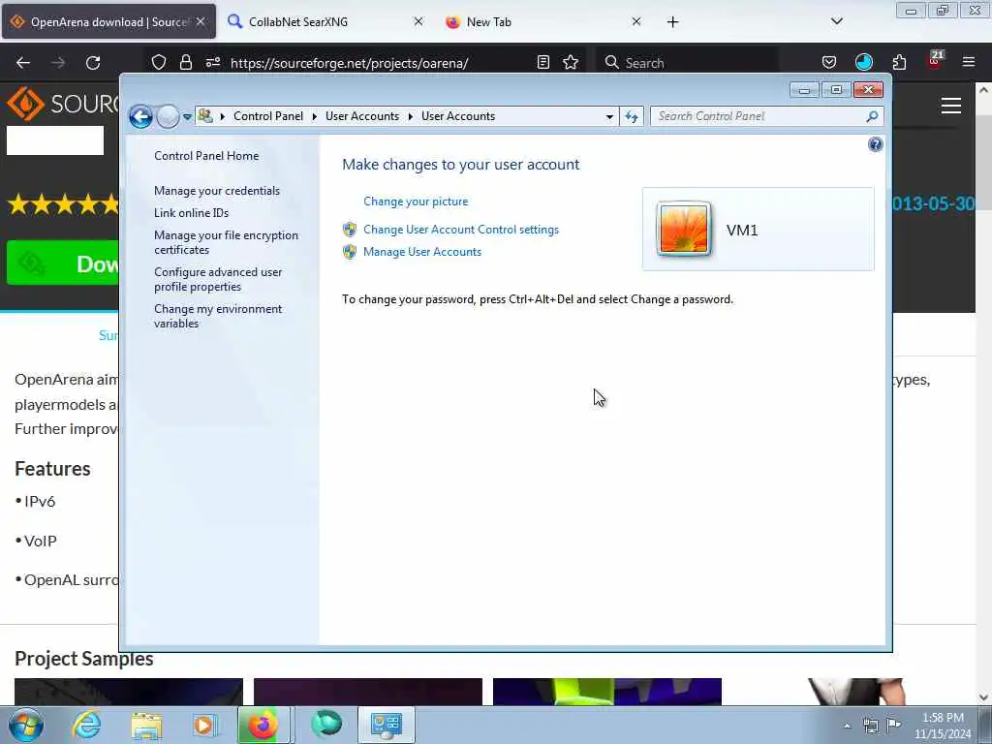Open Link online IDs
Viewport: 992px width, 744px height.
coord(191,212)
